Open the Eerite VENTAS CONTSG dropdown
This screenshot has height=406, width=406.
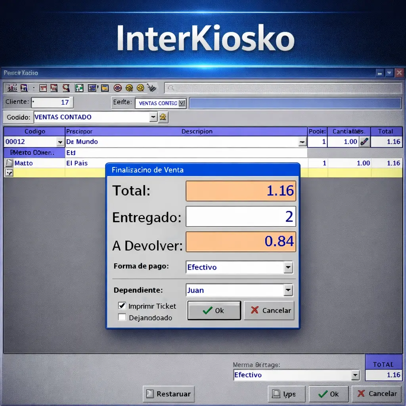click(x=182, y=103)
